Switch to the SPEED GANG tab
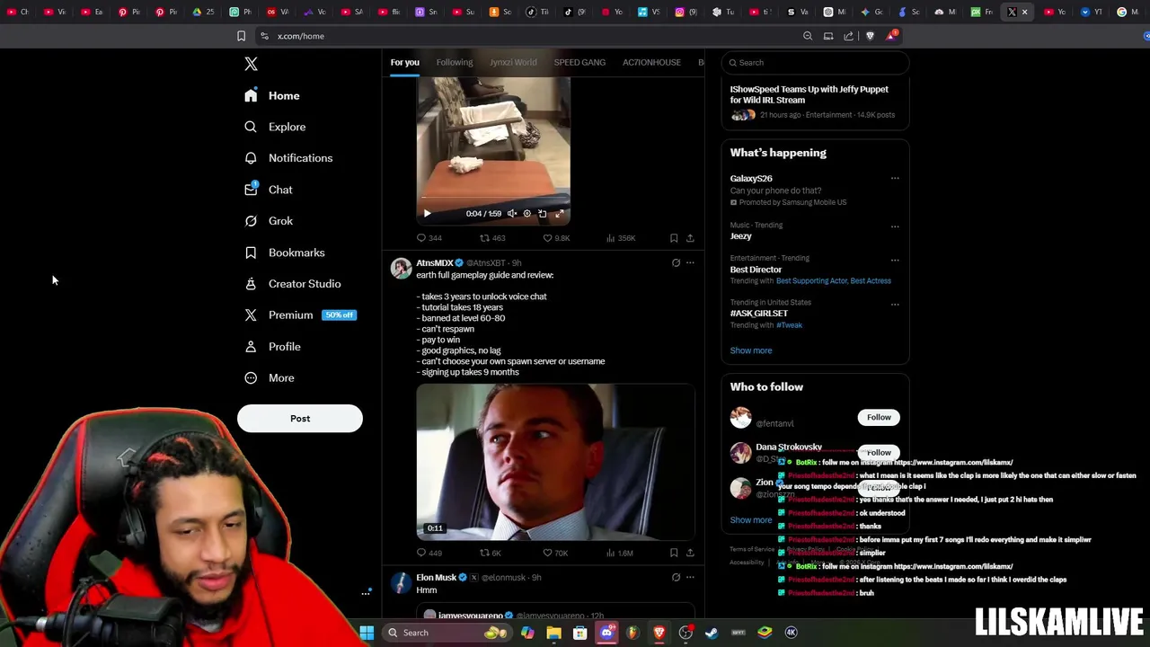The width and height of the screenshot is (1150, 647). (579, 62)
